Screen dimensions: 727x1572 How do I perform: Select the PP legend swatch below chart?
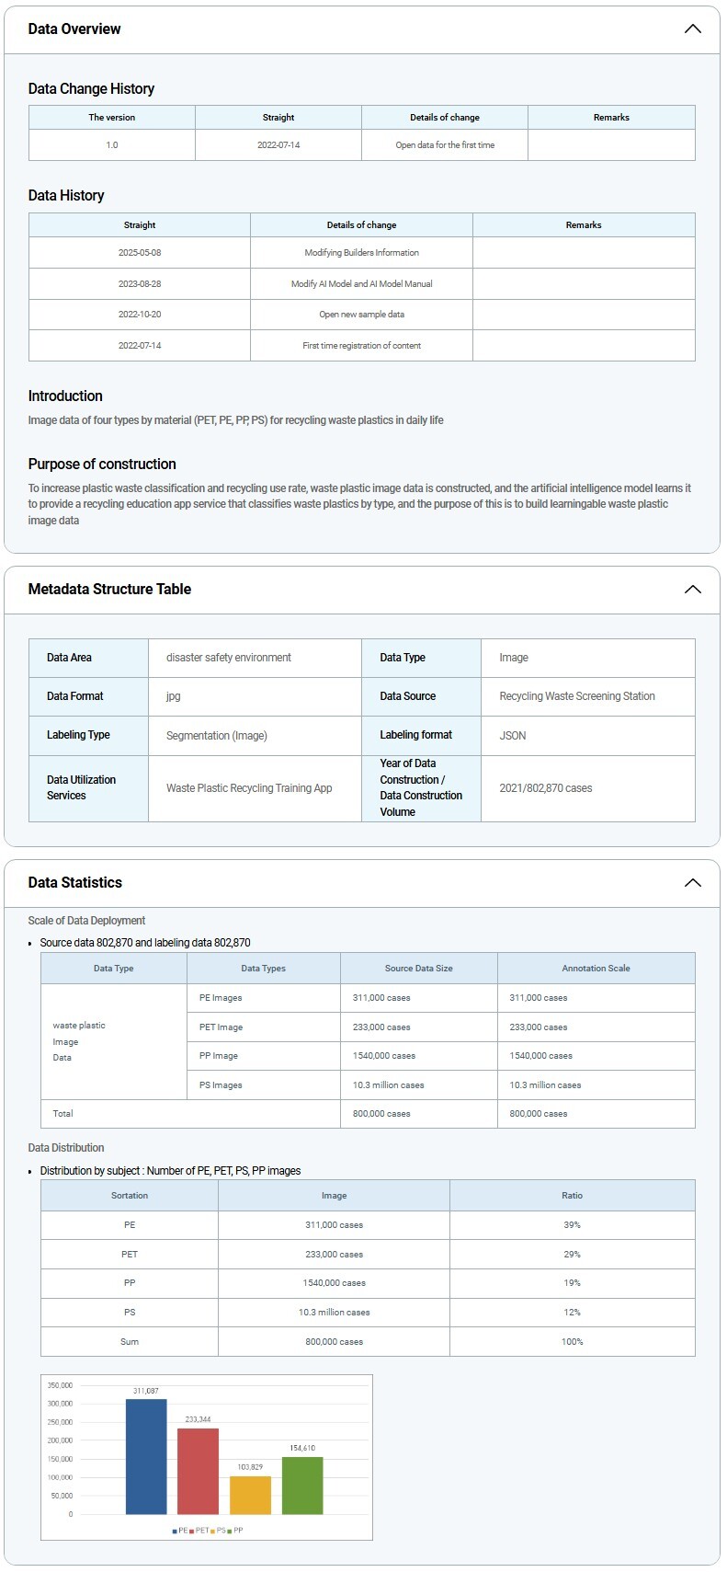point(230,1531)
